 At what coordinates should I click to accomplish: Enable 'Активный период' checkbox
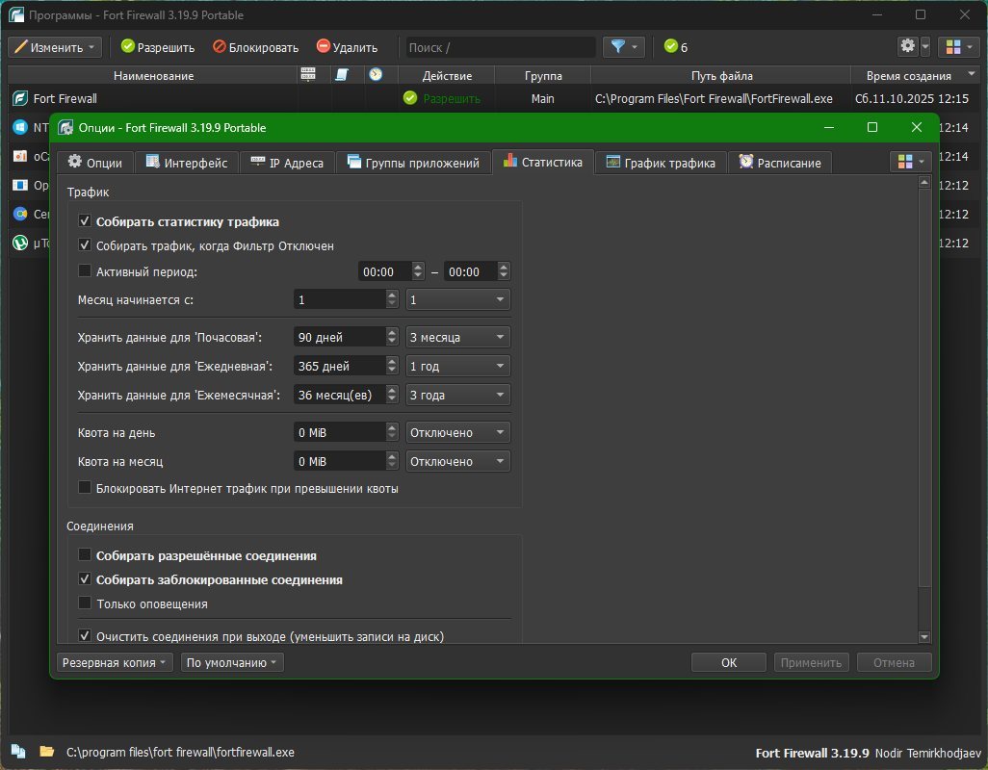tap(85, 271)
